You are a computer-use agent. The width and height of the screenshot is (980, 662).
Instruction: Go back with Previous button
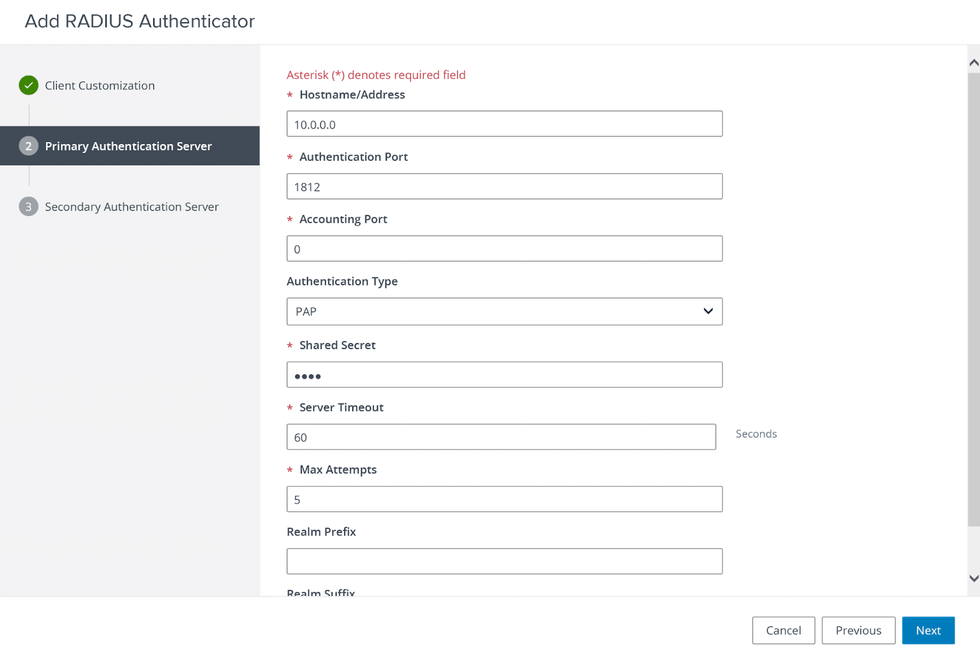click(858, 630)
